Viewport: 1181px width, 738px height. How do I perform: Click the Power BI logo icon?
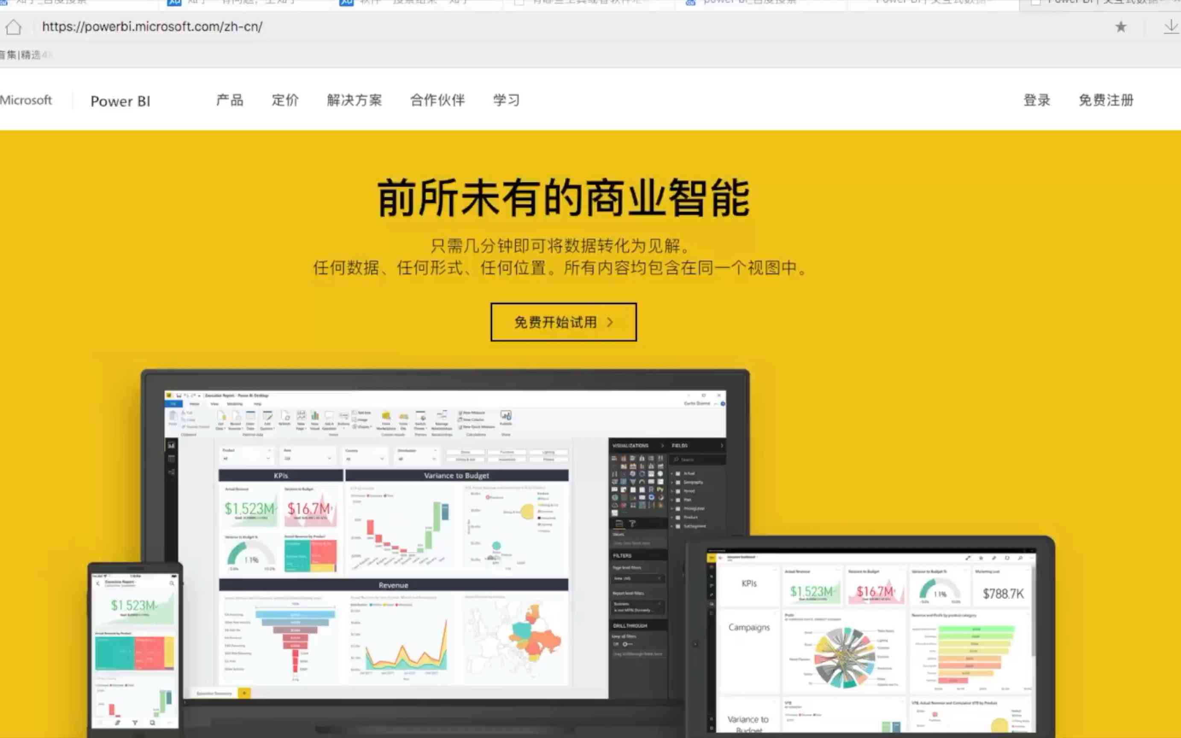[x=120, y=101]
